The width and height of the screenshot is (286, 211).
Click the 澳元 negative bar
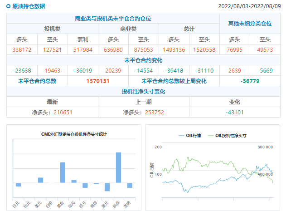(x=107, y=187)
